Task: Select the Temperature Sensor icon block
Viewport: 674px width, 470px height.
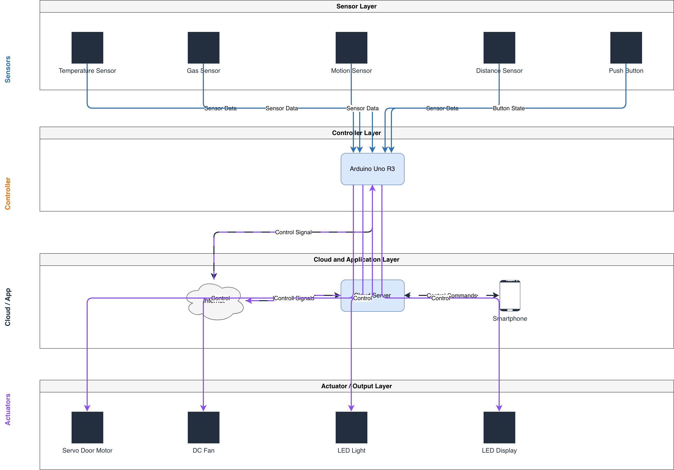Action: click(x=87, y=47)
